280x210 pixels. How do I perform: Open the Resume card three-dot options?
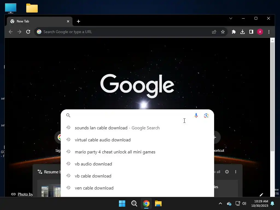point(235,172)
